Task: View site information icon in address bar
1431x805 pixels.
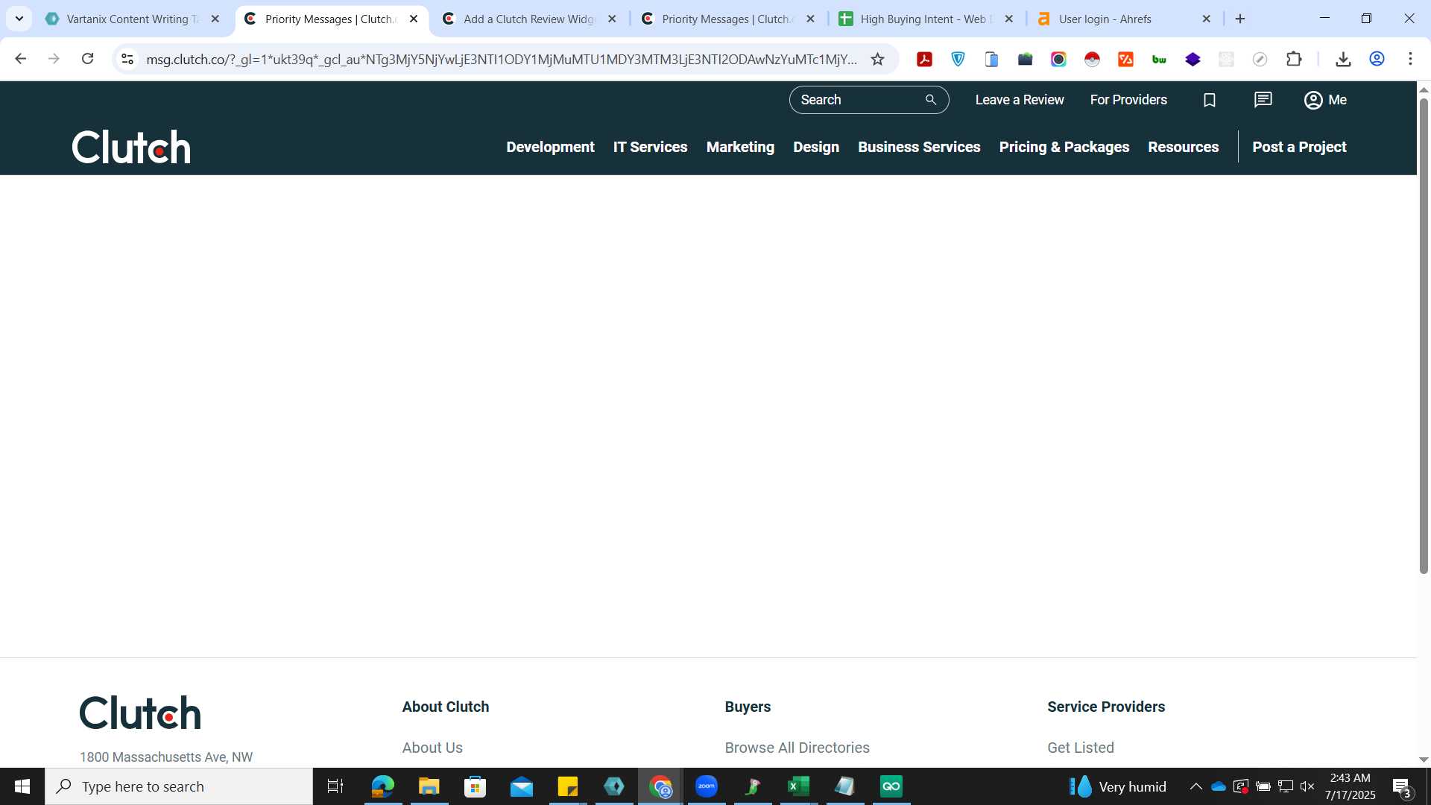Action: (127, 59)
